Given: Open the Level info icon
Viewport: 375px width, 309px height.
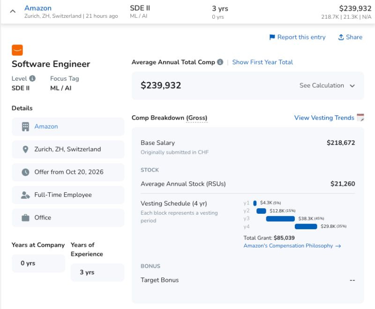Looking at the screenshot, I should coord(32,78).
